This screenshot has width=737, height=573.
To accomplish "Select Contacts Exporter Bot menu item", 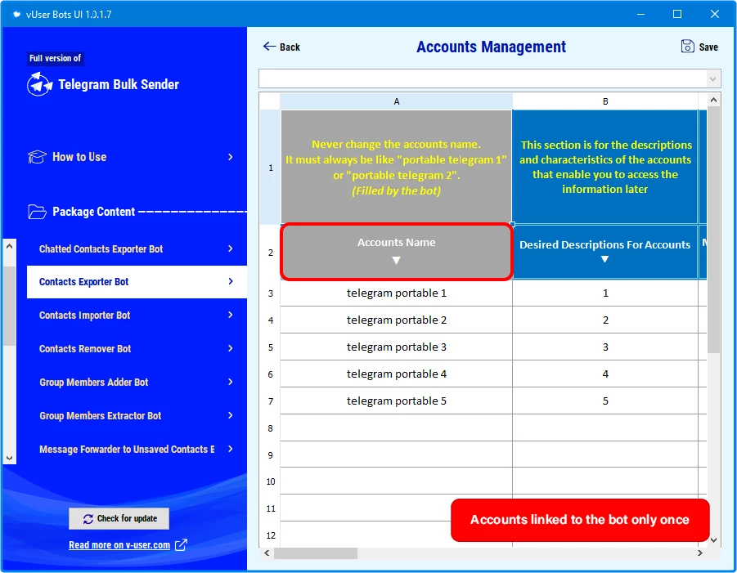I will tap(137, 282).
